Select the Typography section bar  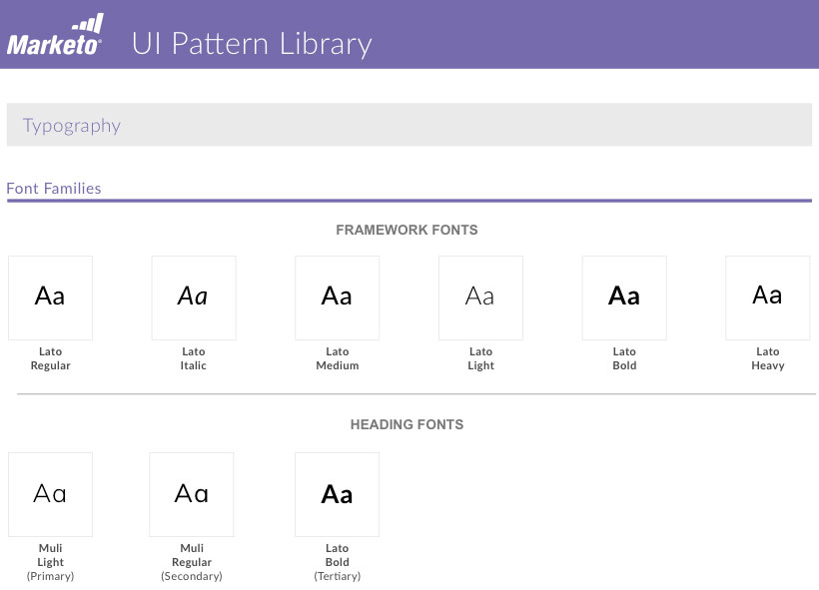[x=409, y=125]
